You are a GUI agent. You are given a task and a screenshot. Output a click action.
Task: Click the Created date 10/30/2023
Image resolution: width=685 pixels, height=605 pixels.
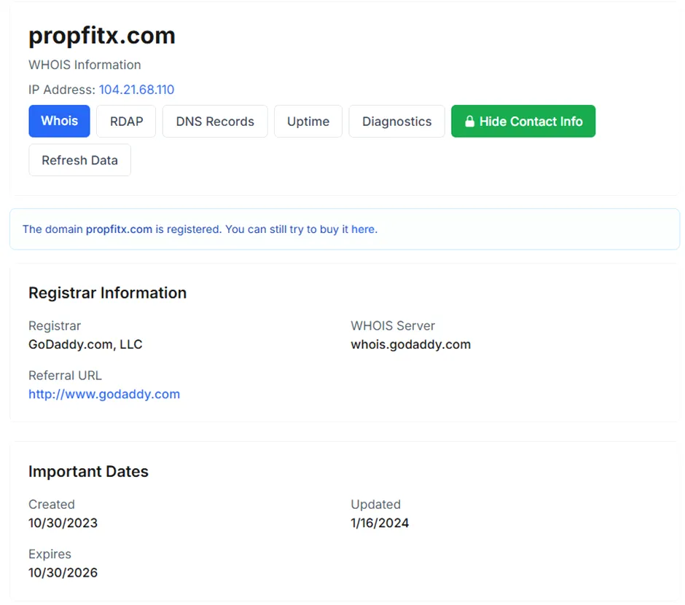[63, 523]
